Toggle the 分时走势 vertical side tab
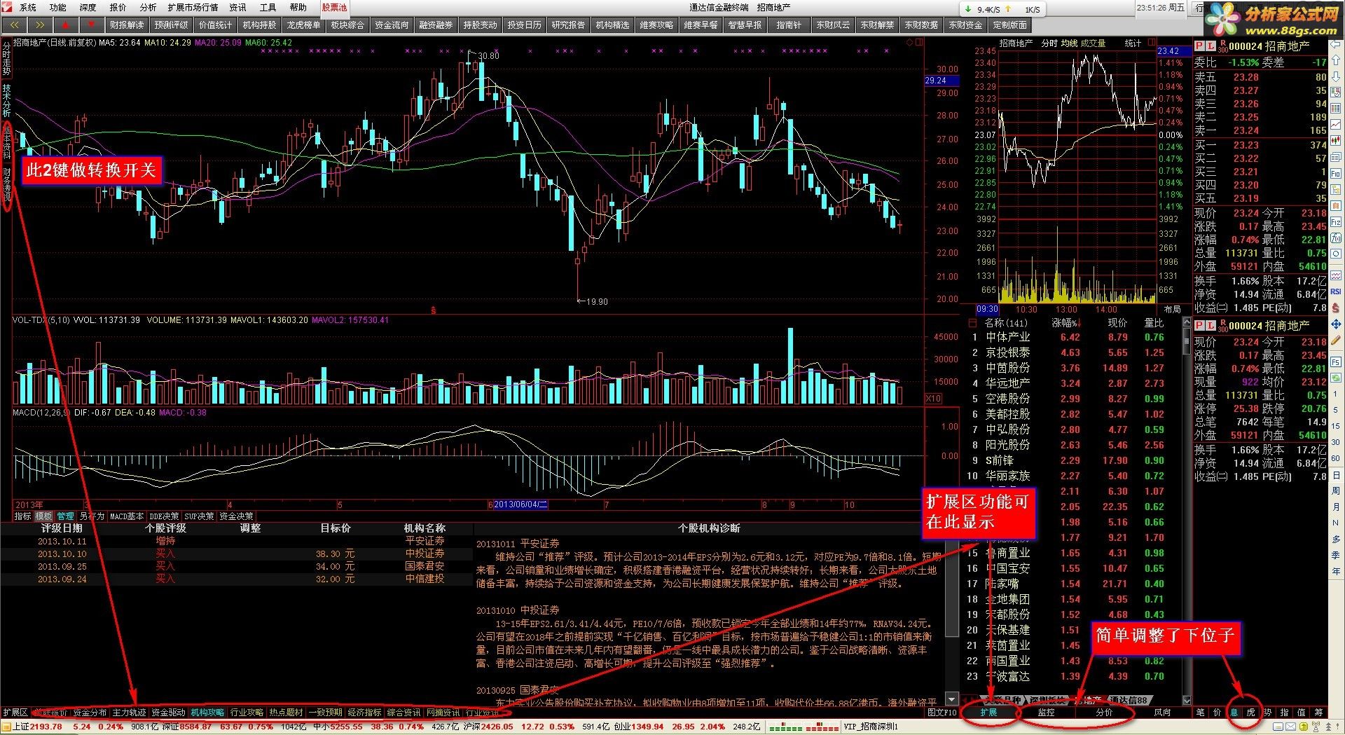The image size is (1345, 735). [6, 60]
